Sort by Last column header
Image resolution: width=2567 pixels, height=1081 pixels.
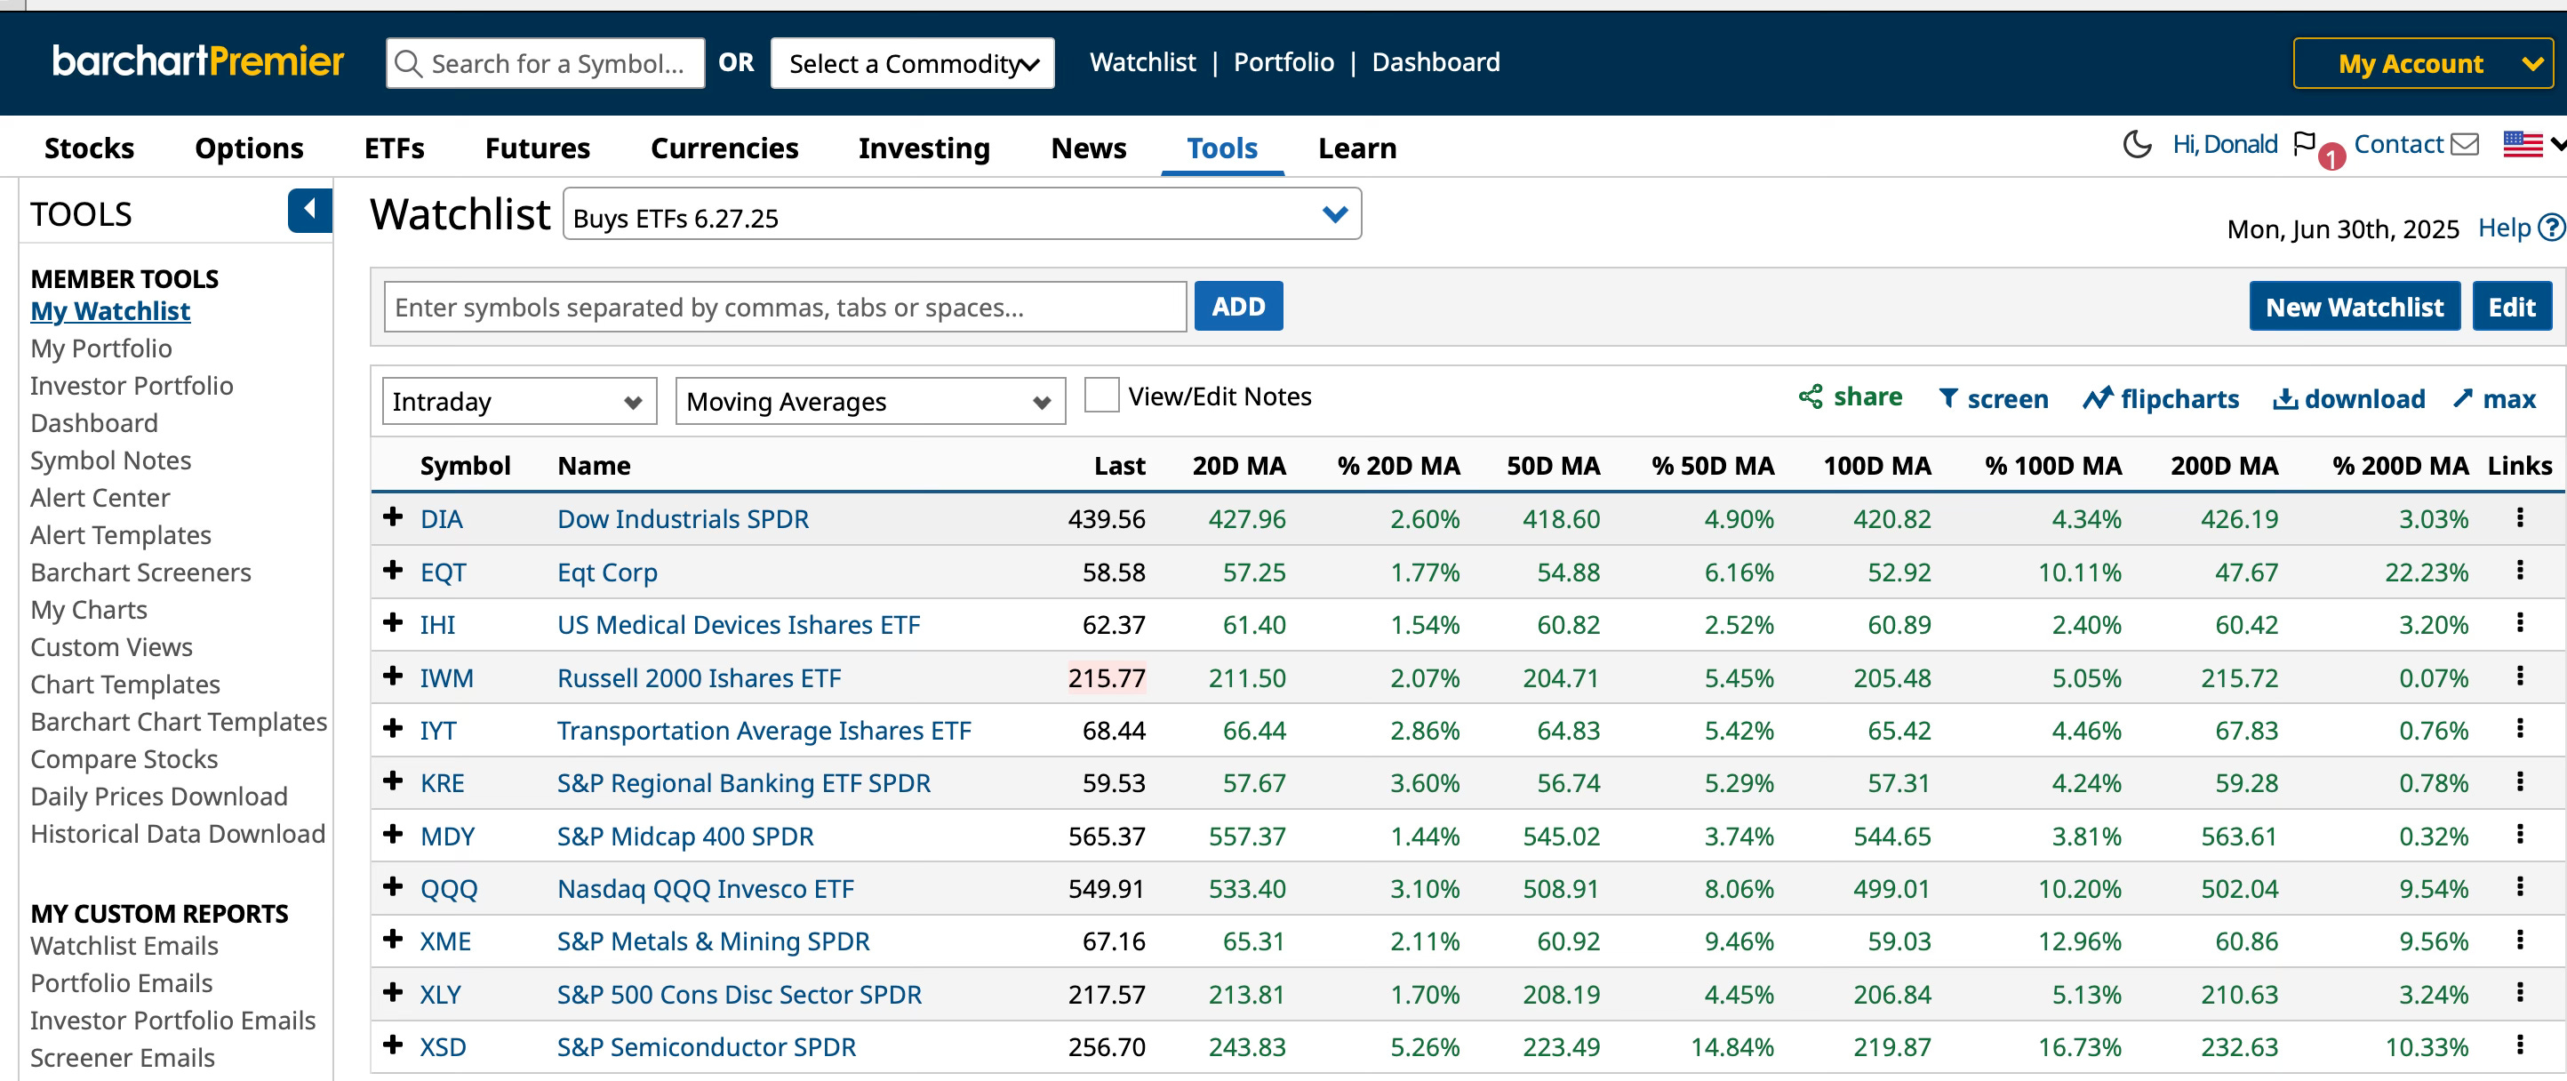[1119, 465]
